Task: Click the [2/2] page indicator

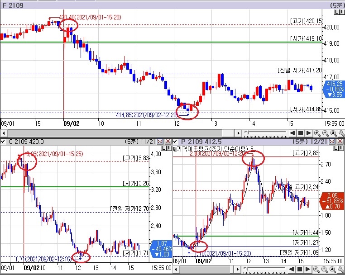Action: (x=319, y=142)
